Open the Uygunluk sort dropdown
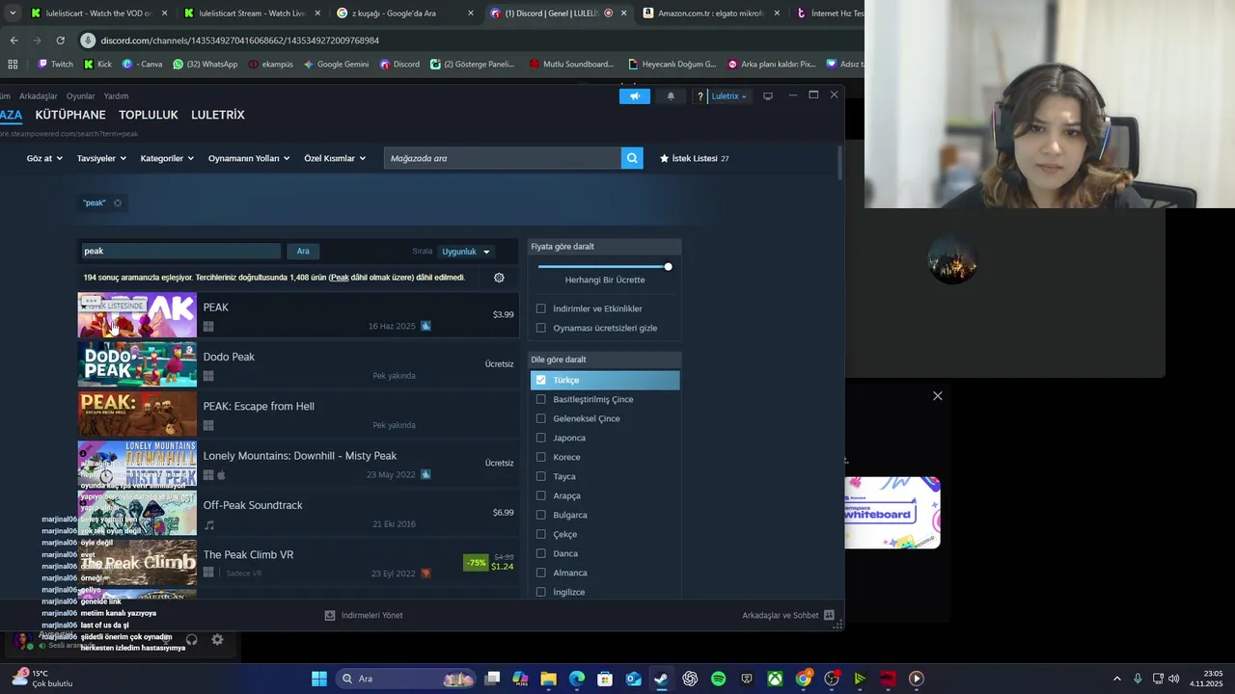 point(466,252)
